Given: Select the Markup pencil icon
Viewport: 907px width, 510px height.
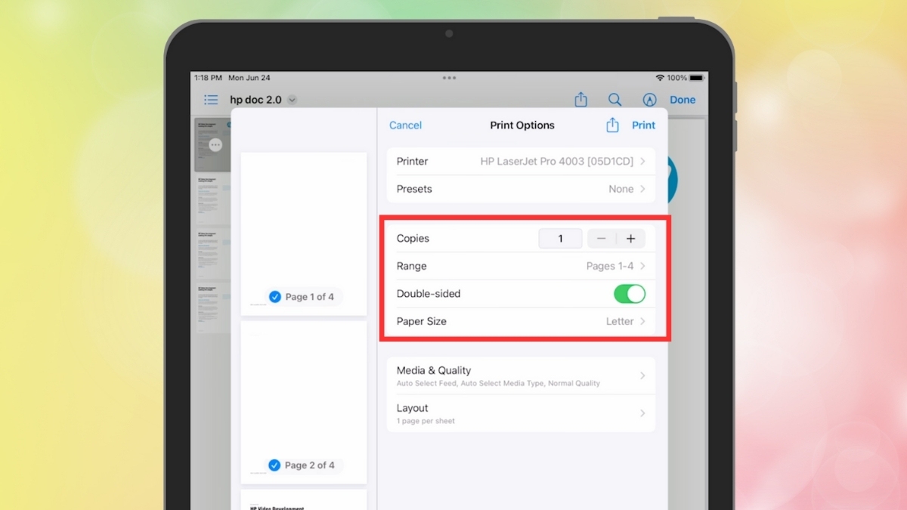Looking at the screenshot, I should (x=649, y=99).
